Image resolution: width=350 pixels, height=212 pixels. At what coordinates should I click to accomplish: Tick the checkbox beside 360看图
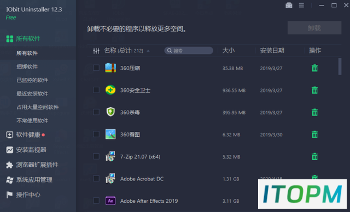(x=96, y=134)
